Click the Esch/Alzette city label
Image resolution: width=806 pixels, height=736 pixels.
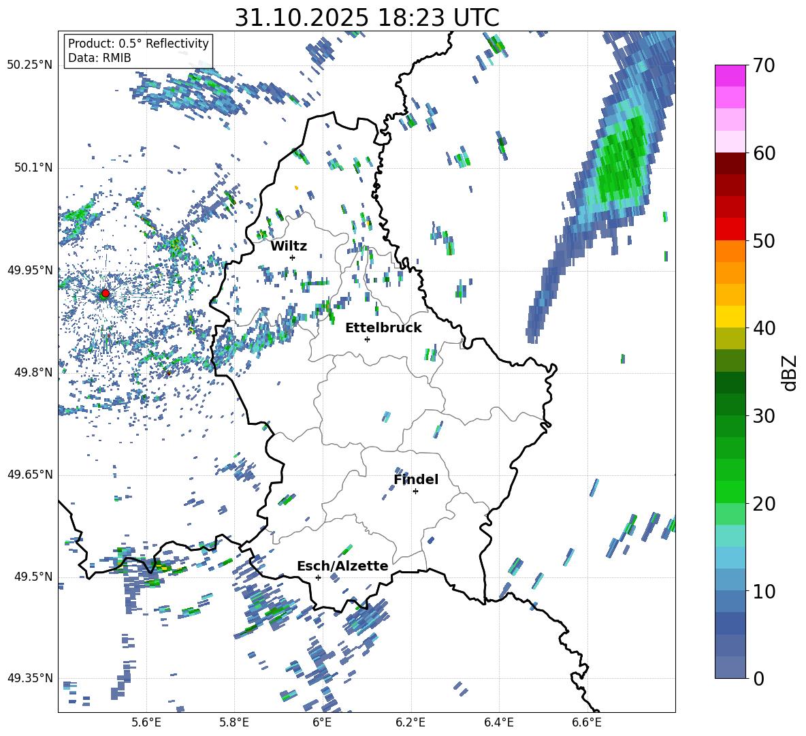click(343, 566)
